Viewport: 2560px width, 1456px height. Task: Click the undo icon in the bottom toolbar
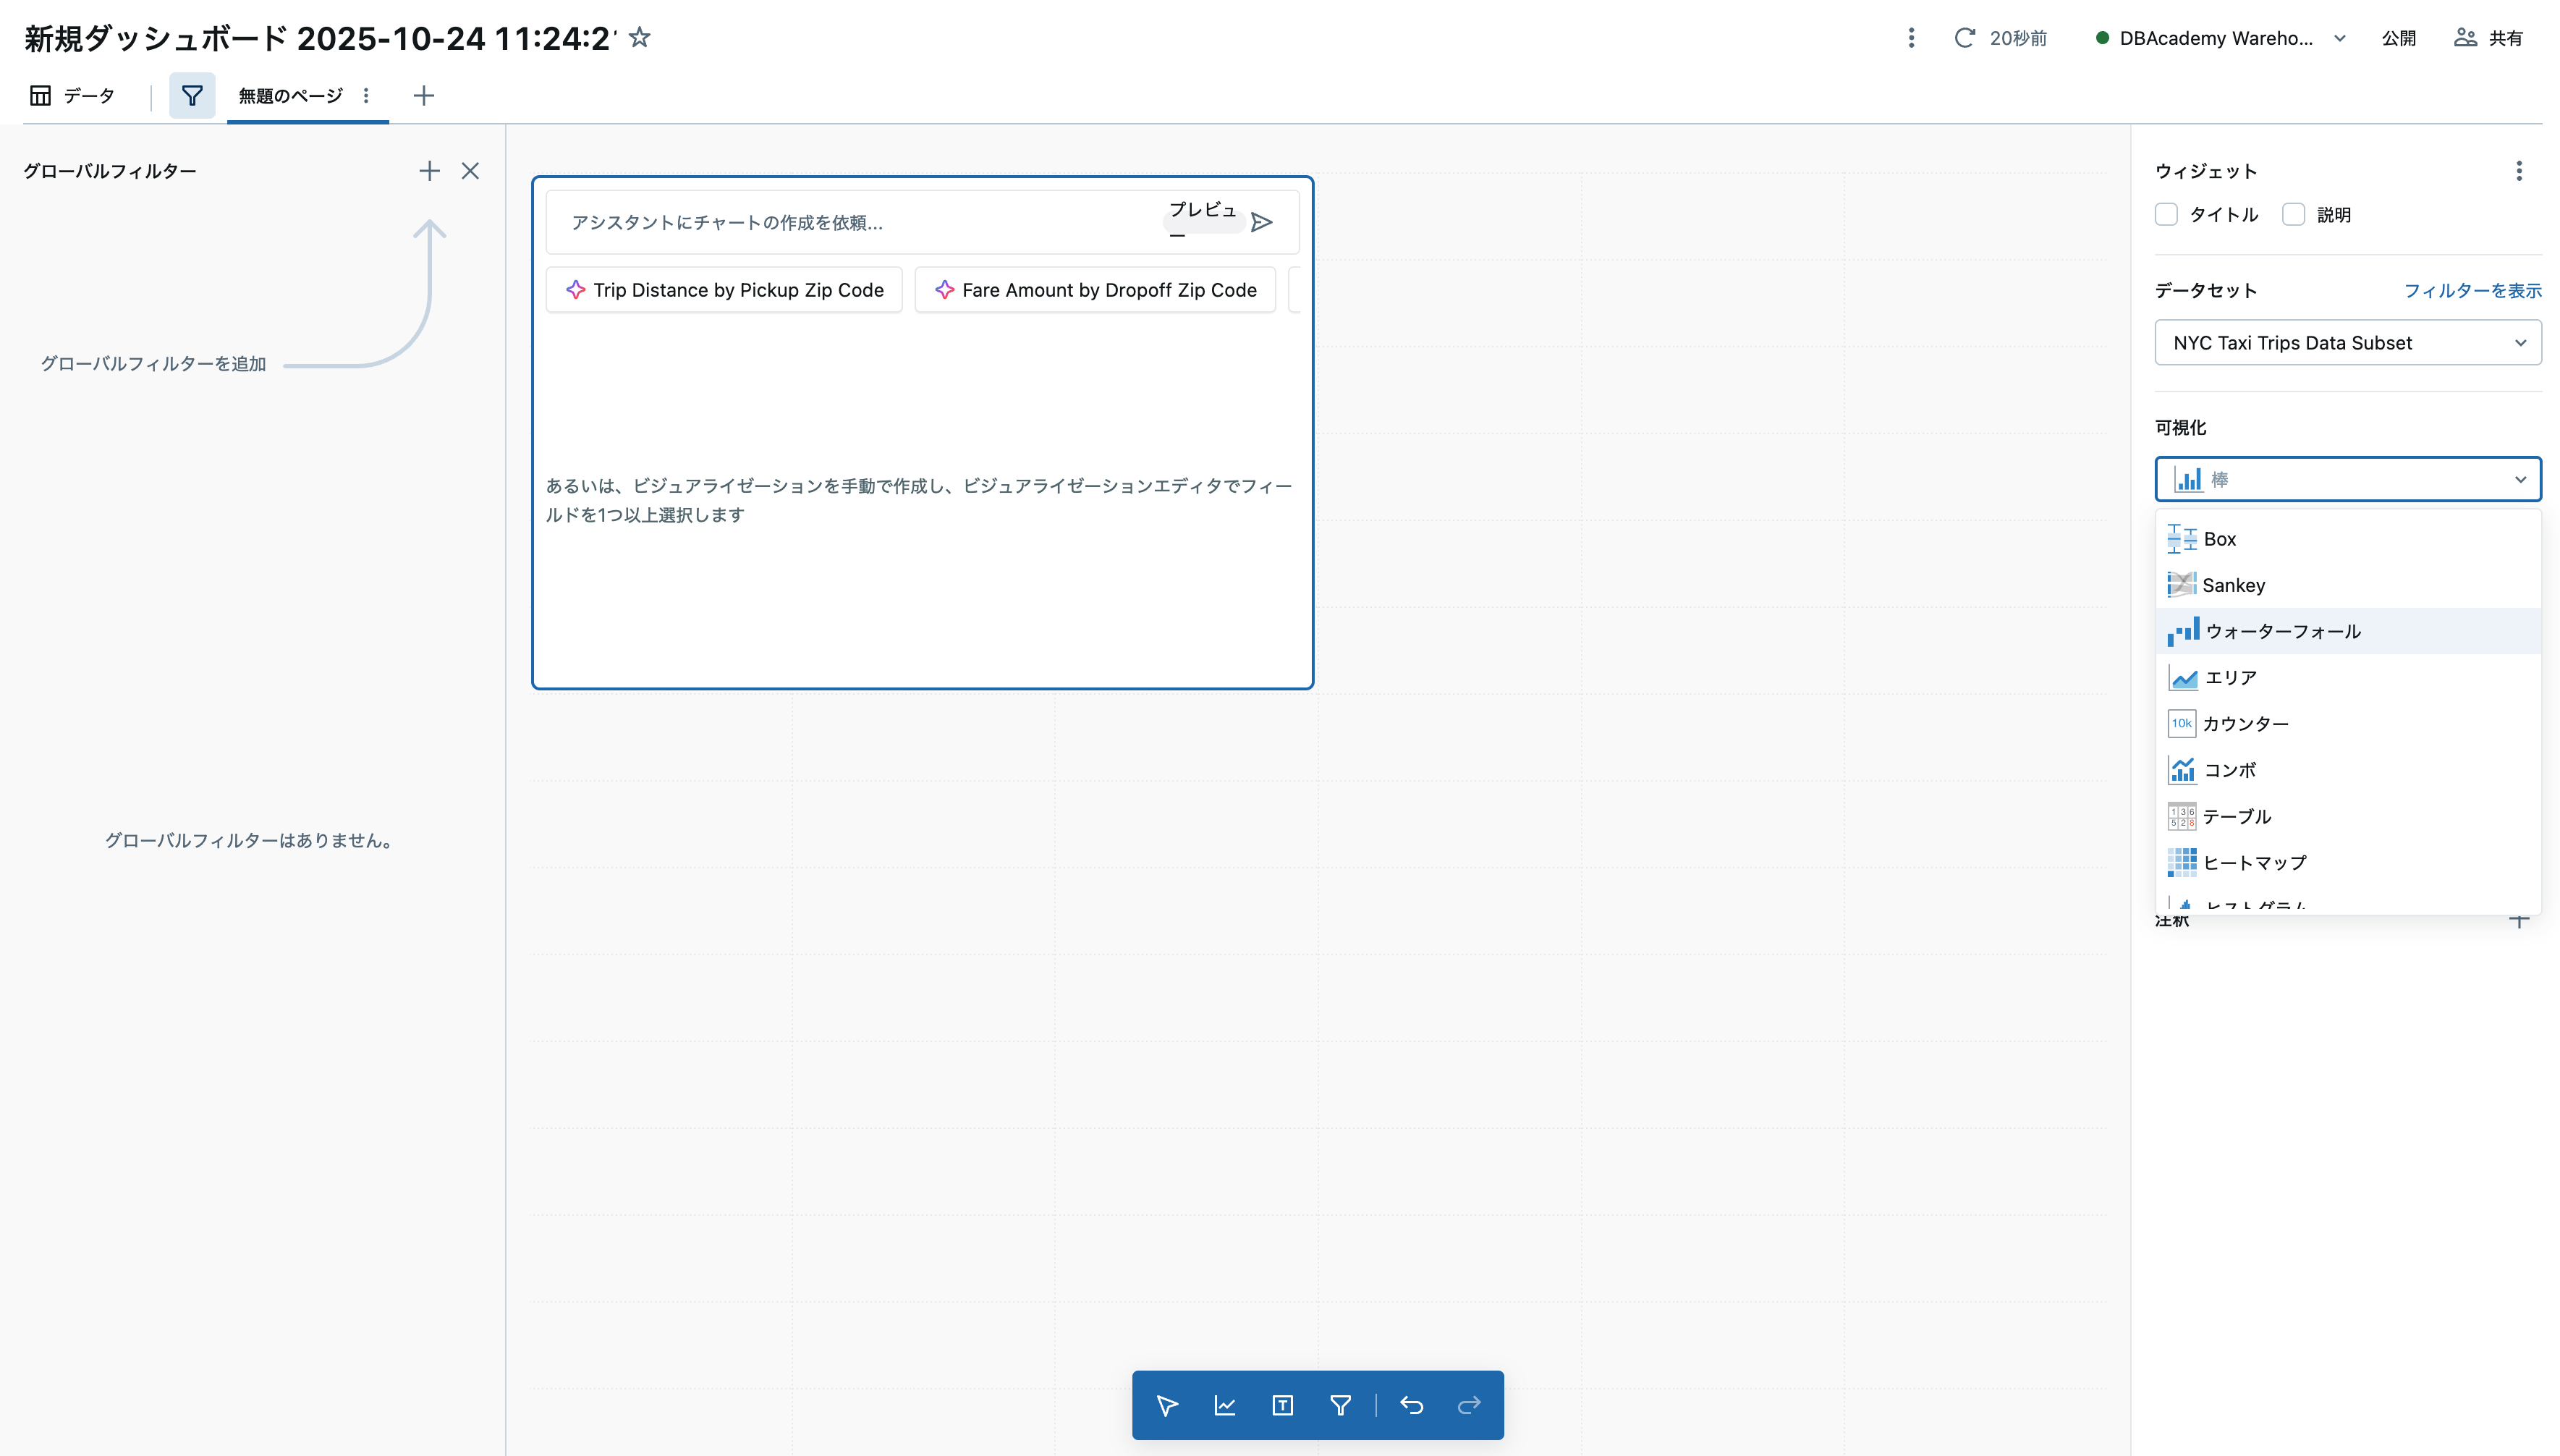(x=1412, y=1405)
